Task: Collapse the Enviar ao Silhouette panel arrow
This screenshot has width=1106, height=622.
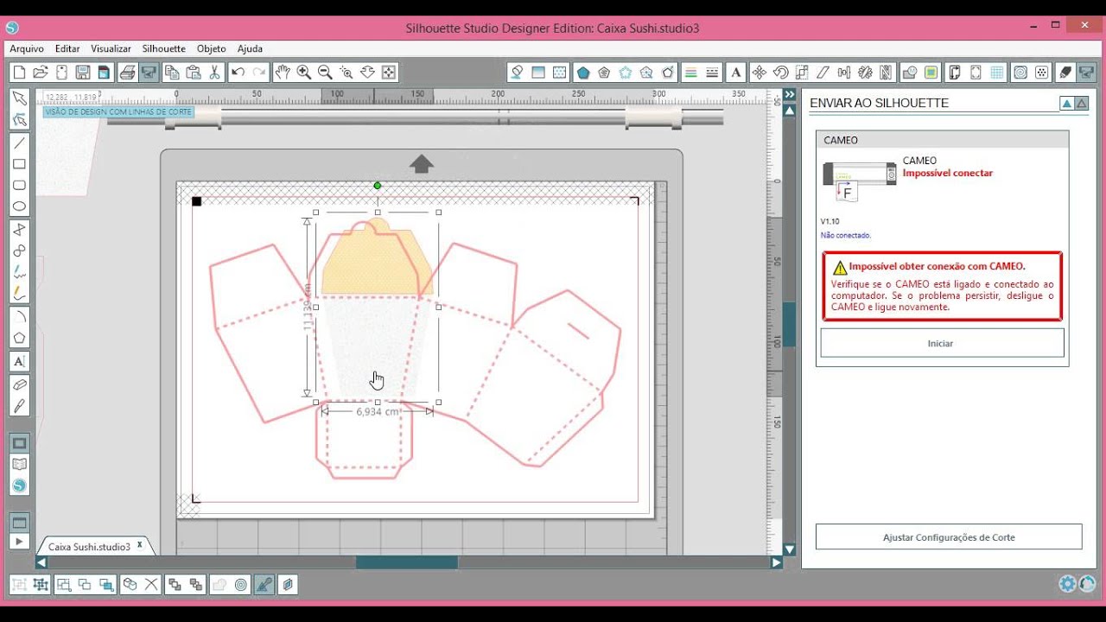Action: [x=1066, y=104]
